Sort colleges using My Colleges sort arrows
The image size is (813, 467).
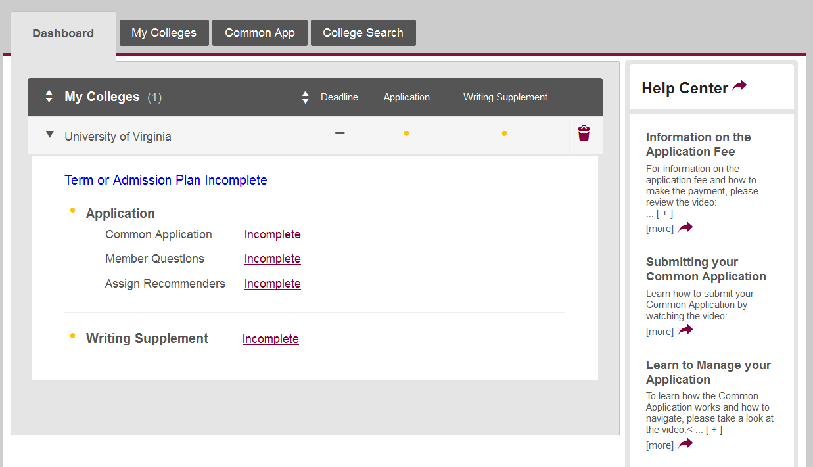coord(49,97)
